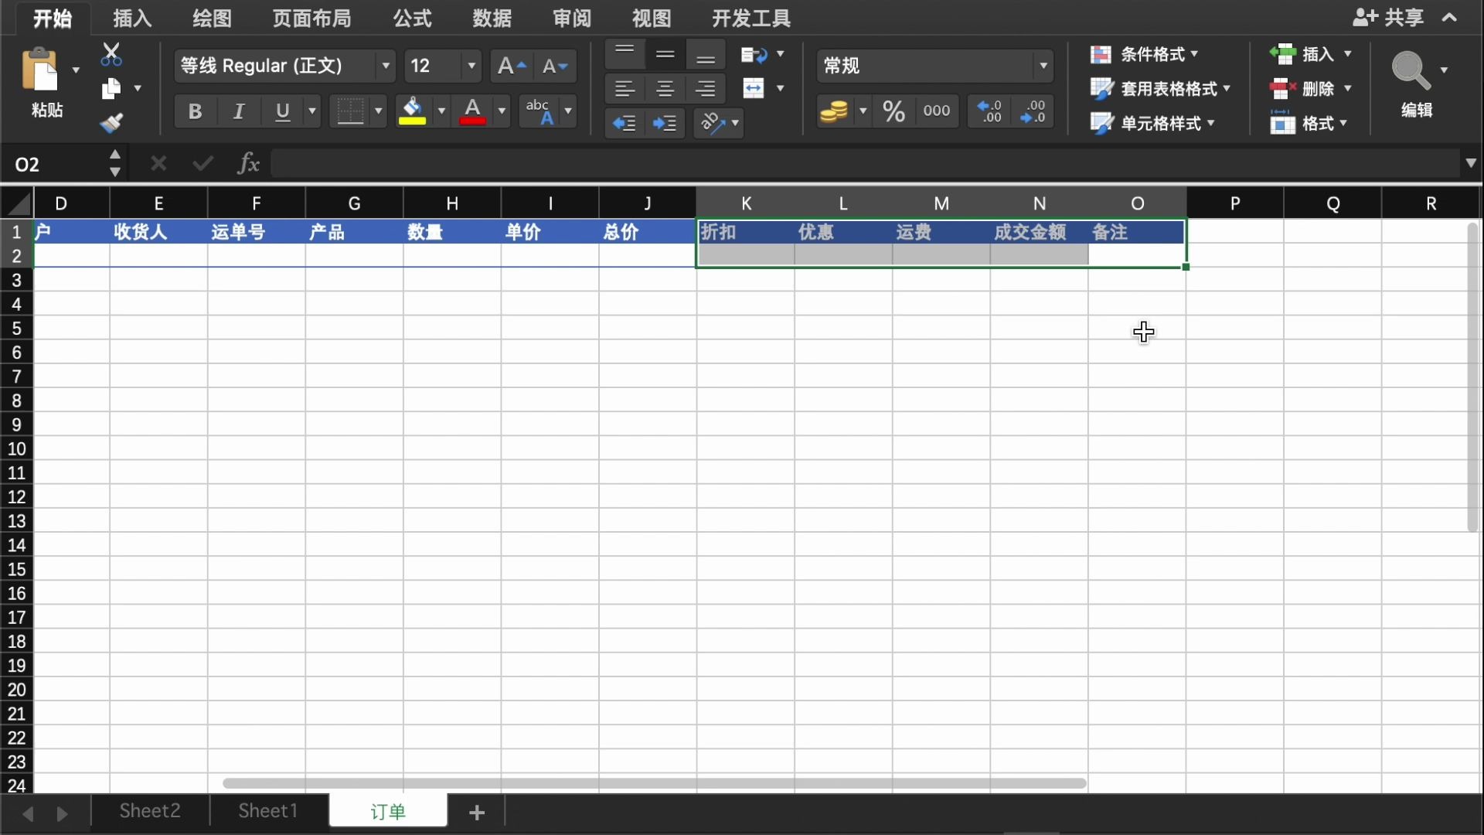Toggle bold formatting
This screenshot has height=835, width=1484.
(195, 111)
